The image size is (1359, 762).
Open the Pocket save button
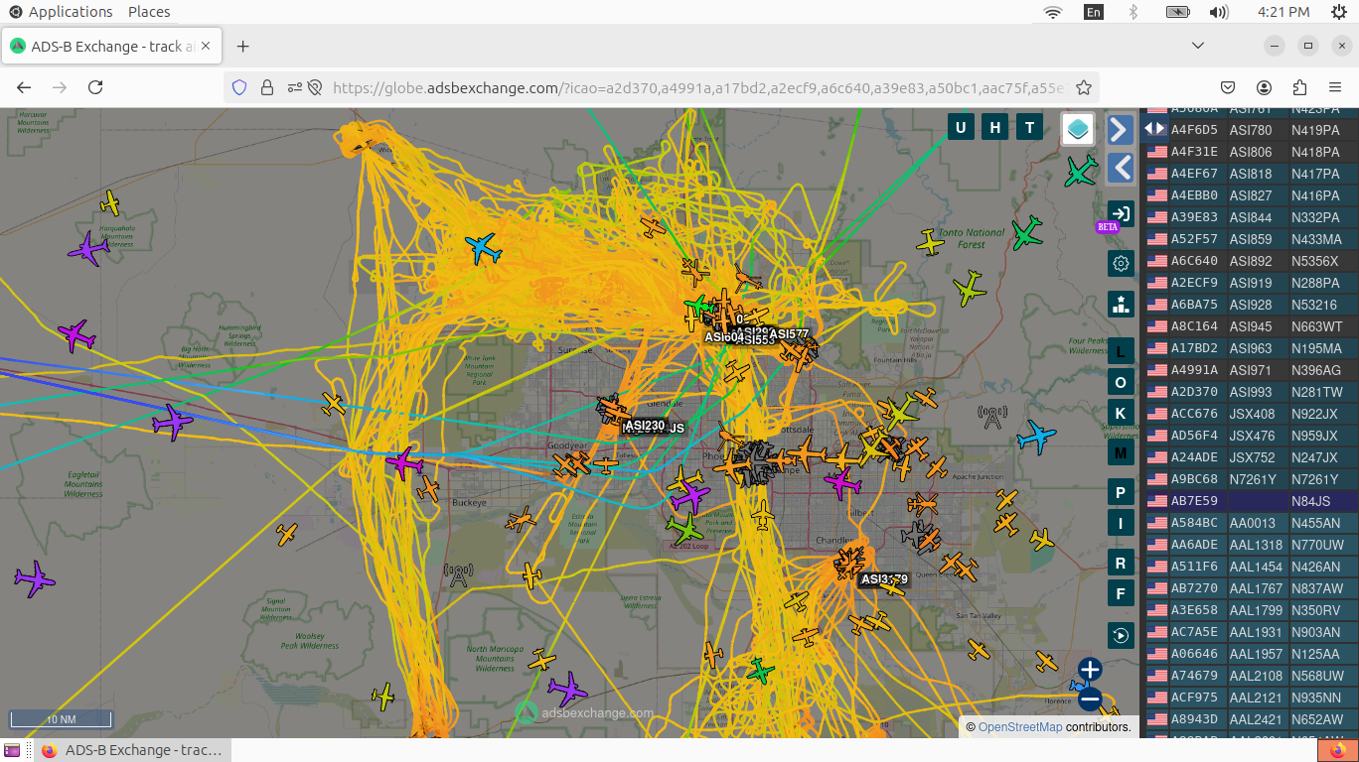pos(1228,87)
